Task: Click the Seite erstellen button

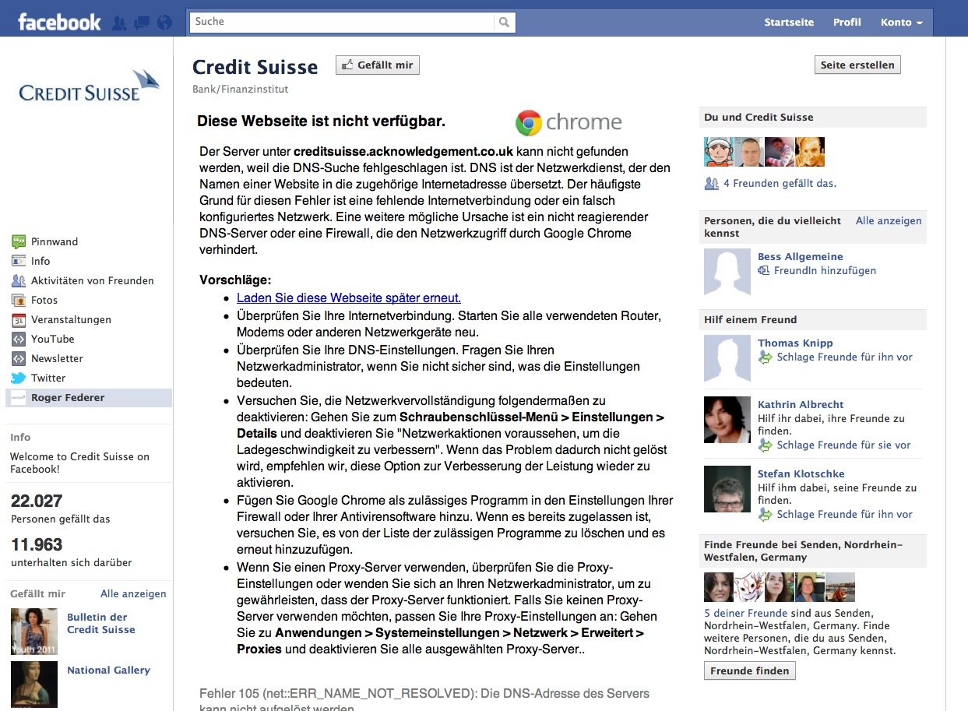Action: (857, 65)
